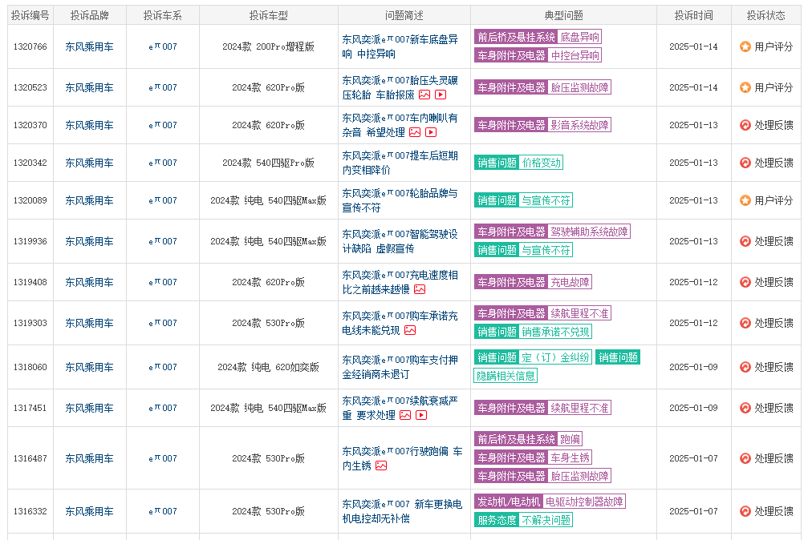The height and width of the screenshot is (540, 804).
Task: Click processing feedback icon for 1317451
Action: point(745,408)
